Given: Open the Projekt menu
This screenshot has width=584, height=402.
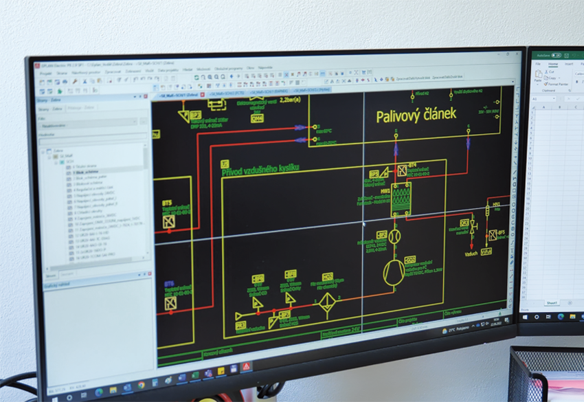Looking at the screenshot, I should click(x=46, y=74).
